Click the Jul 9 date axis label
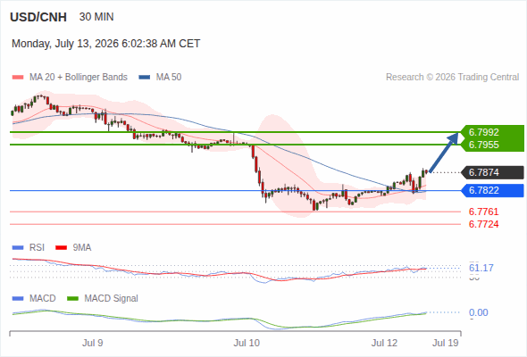This screenshot has width=527, height=357. pyautogui.click(x=92, y=343)
